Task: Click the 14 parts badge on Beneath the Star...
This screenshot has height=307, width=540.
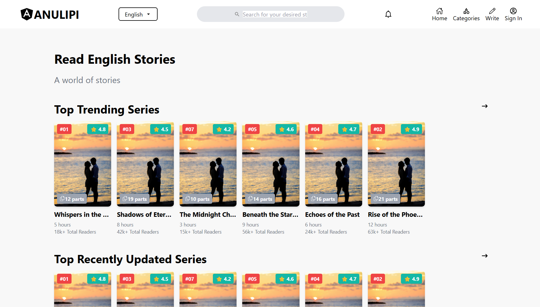Action: [x=260, y=199]
